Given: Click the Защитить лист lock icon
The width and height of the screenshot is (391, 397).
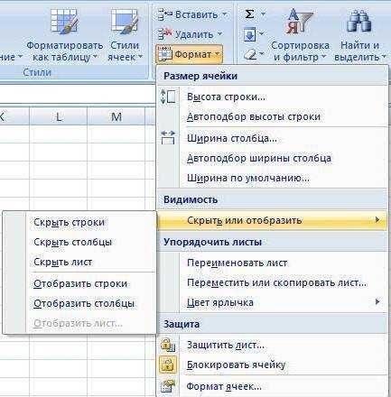Looking at the screenshot, I should click(168, 345).
